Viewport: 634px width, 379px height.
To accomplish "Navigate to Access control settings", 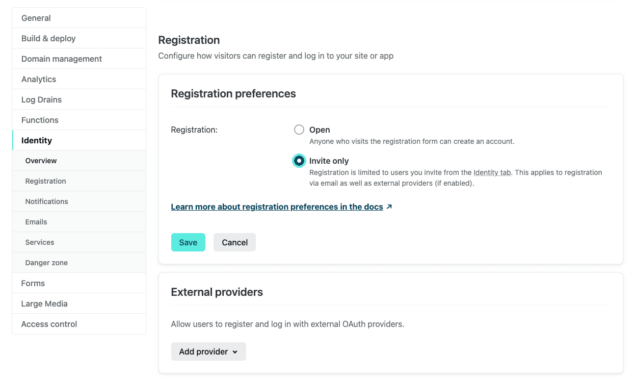I will tap(79, 324).
